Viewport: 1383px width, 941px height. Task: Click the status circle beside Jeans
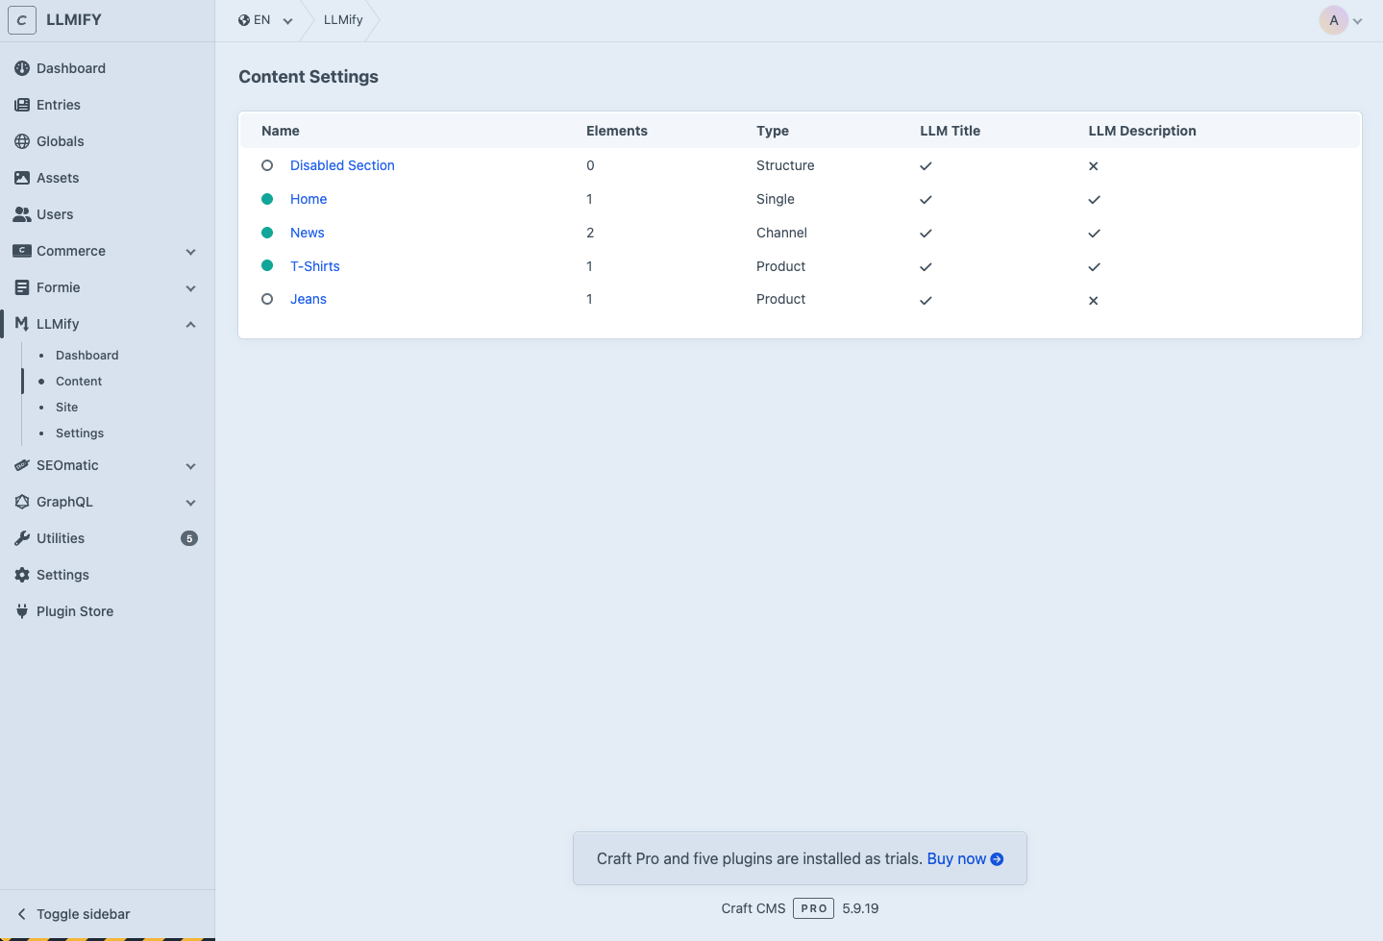pyautogui.click(x=267, y=299)
